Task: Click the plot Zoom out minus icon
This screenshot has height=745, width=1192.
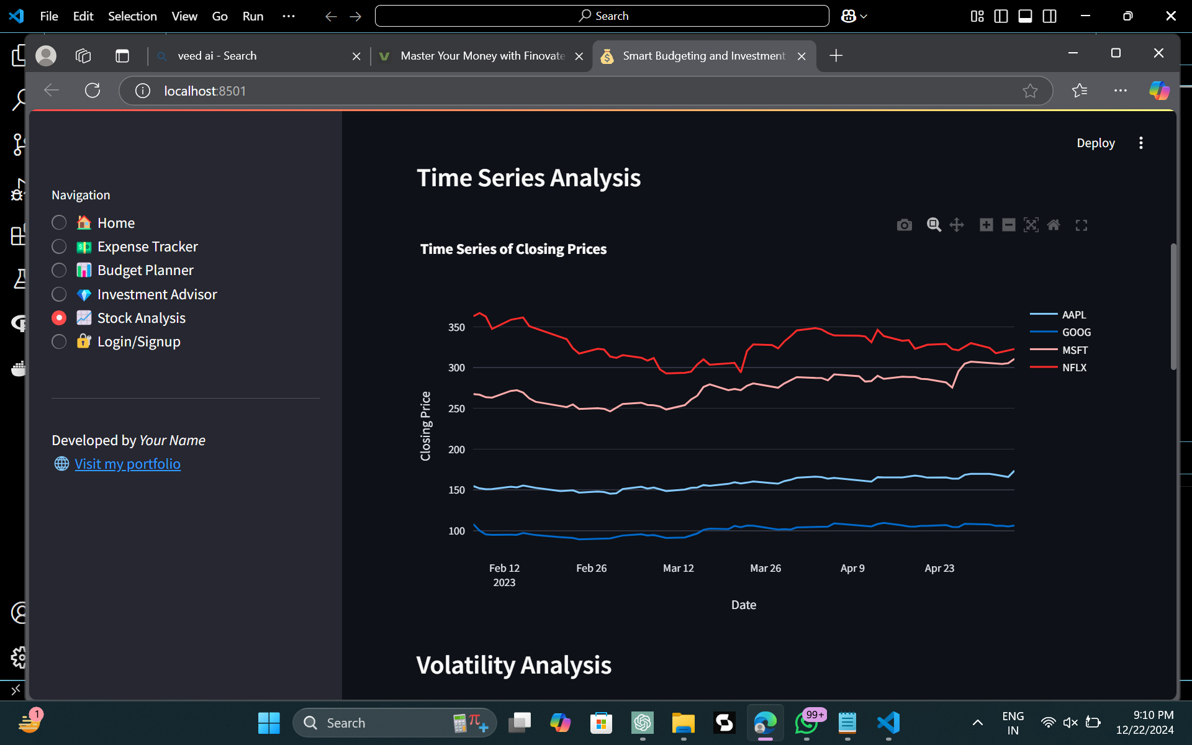Action: pos(1009,225)
